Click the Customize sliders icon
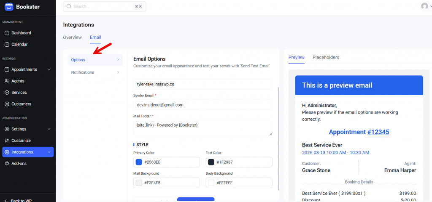 pyautogui.click(x=7, y=141)
